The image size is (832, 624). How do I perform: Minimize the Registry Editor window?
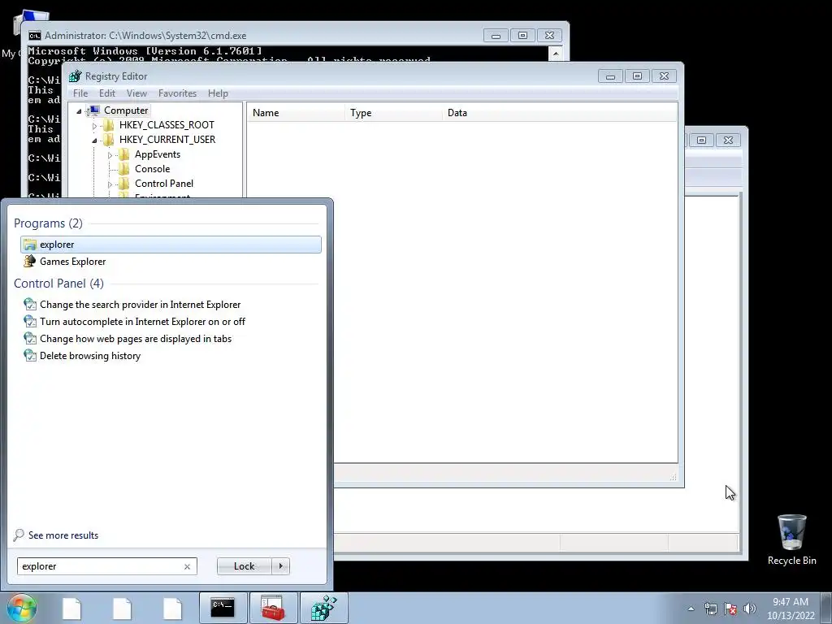click(610, 76)
